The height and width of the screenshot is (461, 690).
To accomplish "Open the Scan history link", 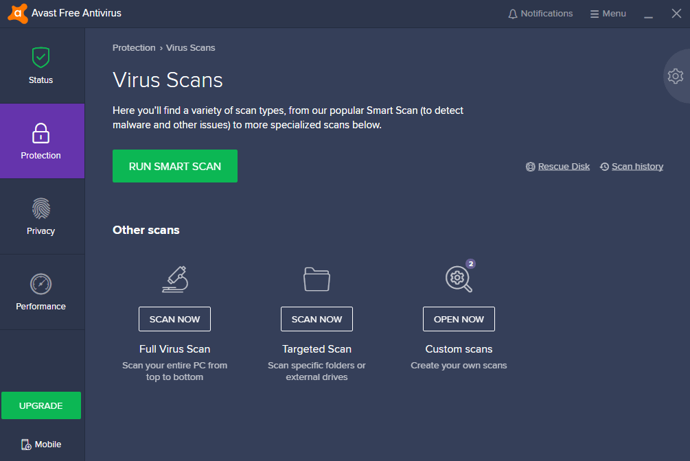I will 637,167.
